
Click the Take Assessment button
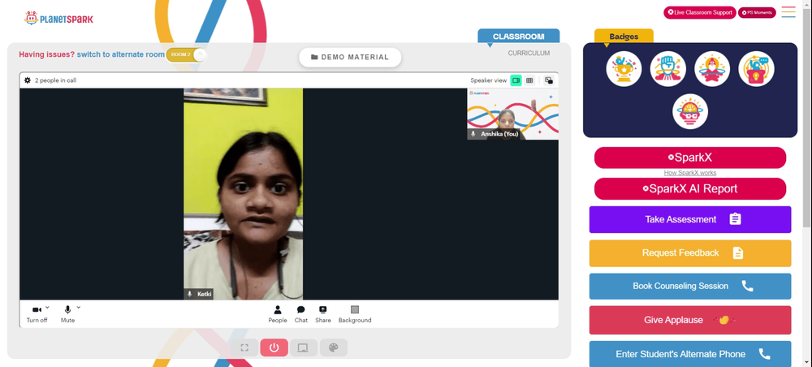pos(689,219)
